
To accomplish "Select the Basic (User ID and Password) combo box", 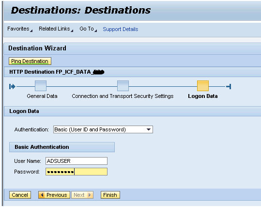I will pos(103,129).
